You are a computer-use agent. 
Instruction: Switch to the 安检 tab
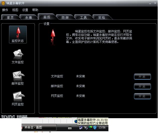point(102,17)
